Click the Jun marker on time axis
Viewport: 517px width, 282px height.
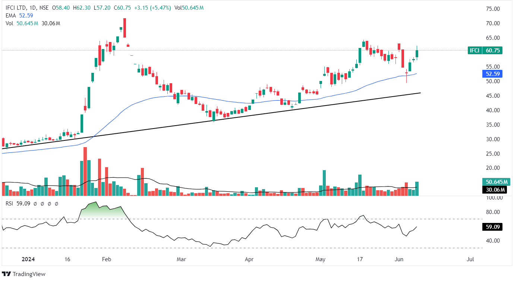[x=398, y=259]
